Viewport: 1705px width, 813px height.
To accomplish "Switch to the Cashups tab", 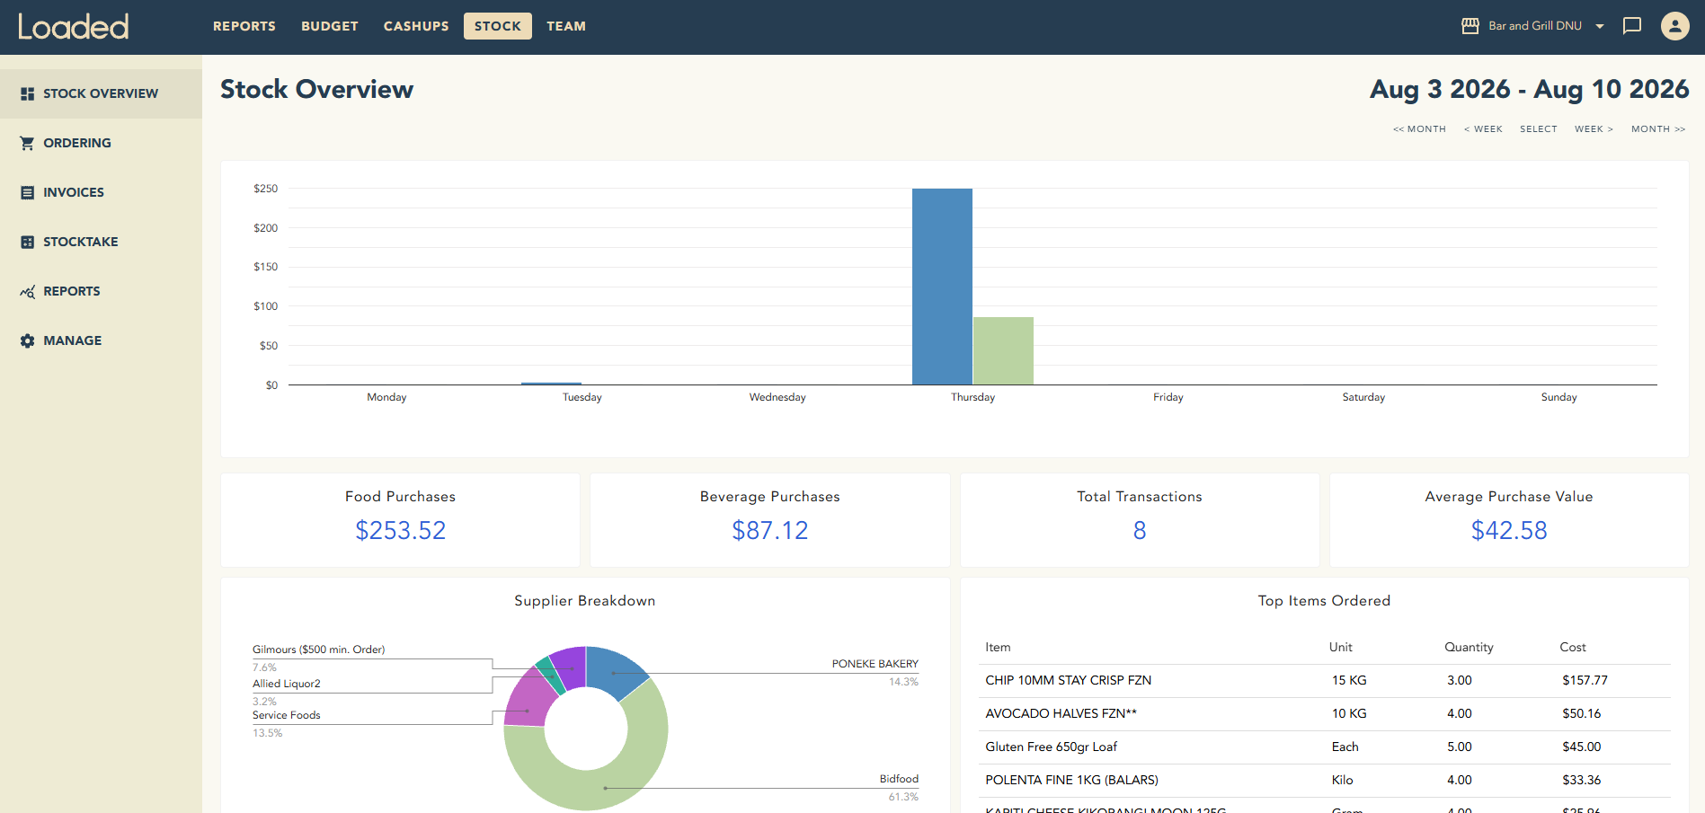I will tap(416, 26).
